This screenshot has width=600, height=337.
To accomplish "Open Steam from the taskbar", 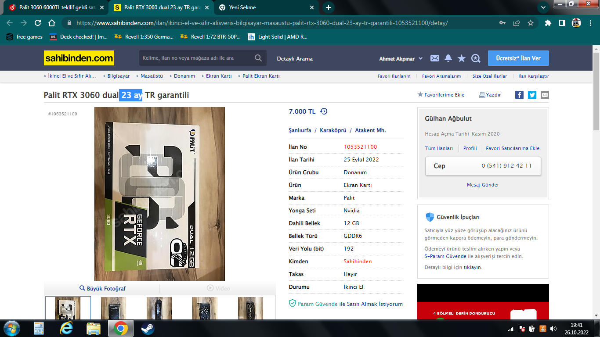I will coord(148,328).
